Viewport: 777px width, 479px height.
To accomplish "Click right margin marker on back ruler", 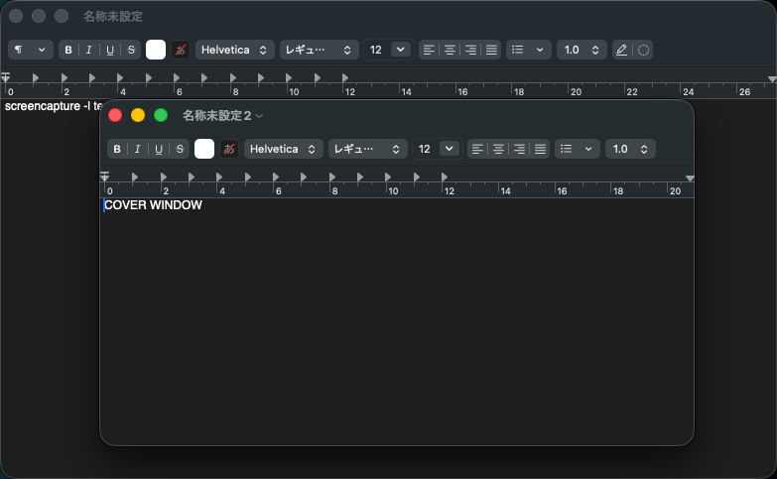I will pyautogui.click(x=772, y=79).
